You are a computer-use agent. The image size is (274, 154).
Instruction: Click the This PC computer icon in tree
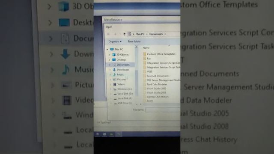[x=112, y=50]
